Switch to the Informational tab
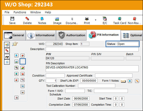This screenshot has height=111, width=143. [x=41, y=35]
